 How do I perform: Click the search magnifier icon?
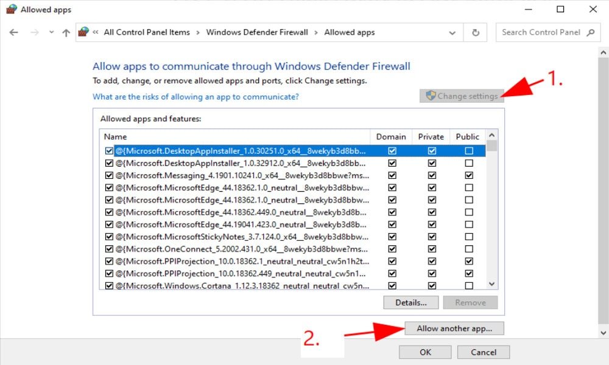coord(591,33)
